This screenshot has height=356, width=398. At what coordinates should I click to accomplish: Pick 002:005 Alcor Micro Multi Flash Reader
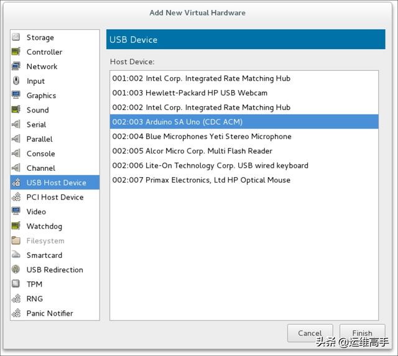point(244,151)
